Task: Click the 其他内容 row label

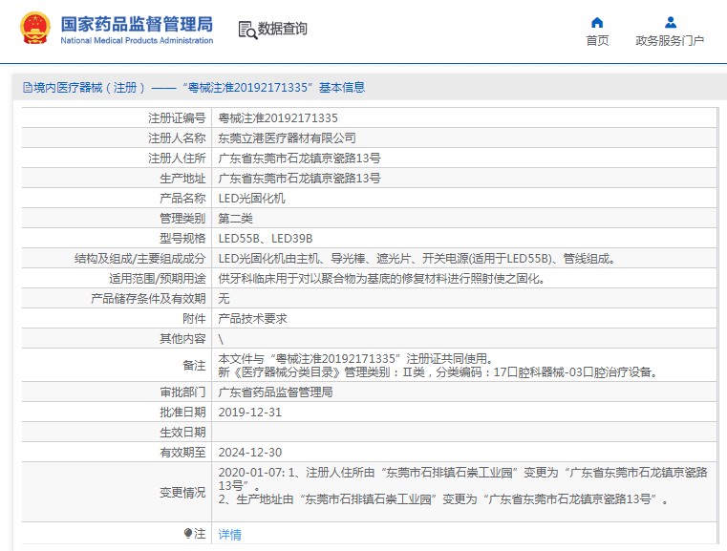Action: 182,339
